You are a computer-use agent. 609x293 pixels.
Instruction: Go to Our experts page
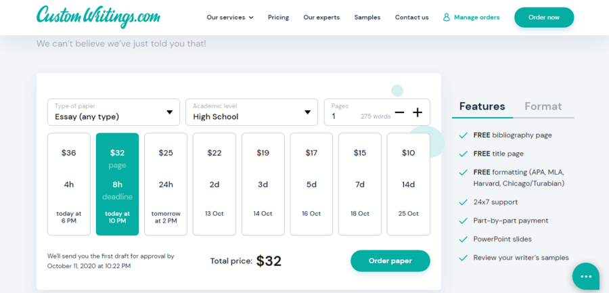[321, 18]
